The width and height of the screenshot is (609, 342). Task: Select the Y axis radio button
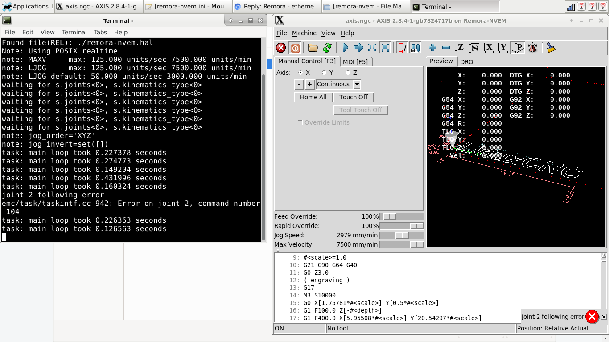324,73
